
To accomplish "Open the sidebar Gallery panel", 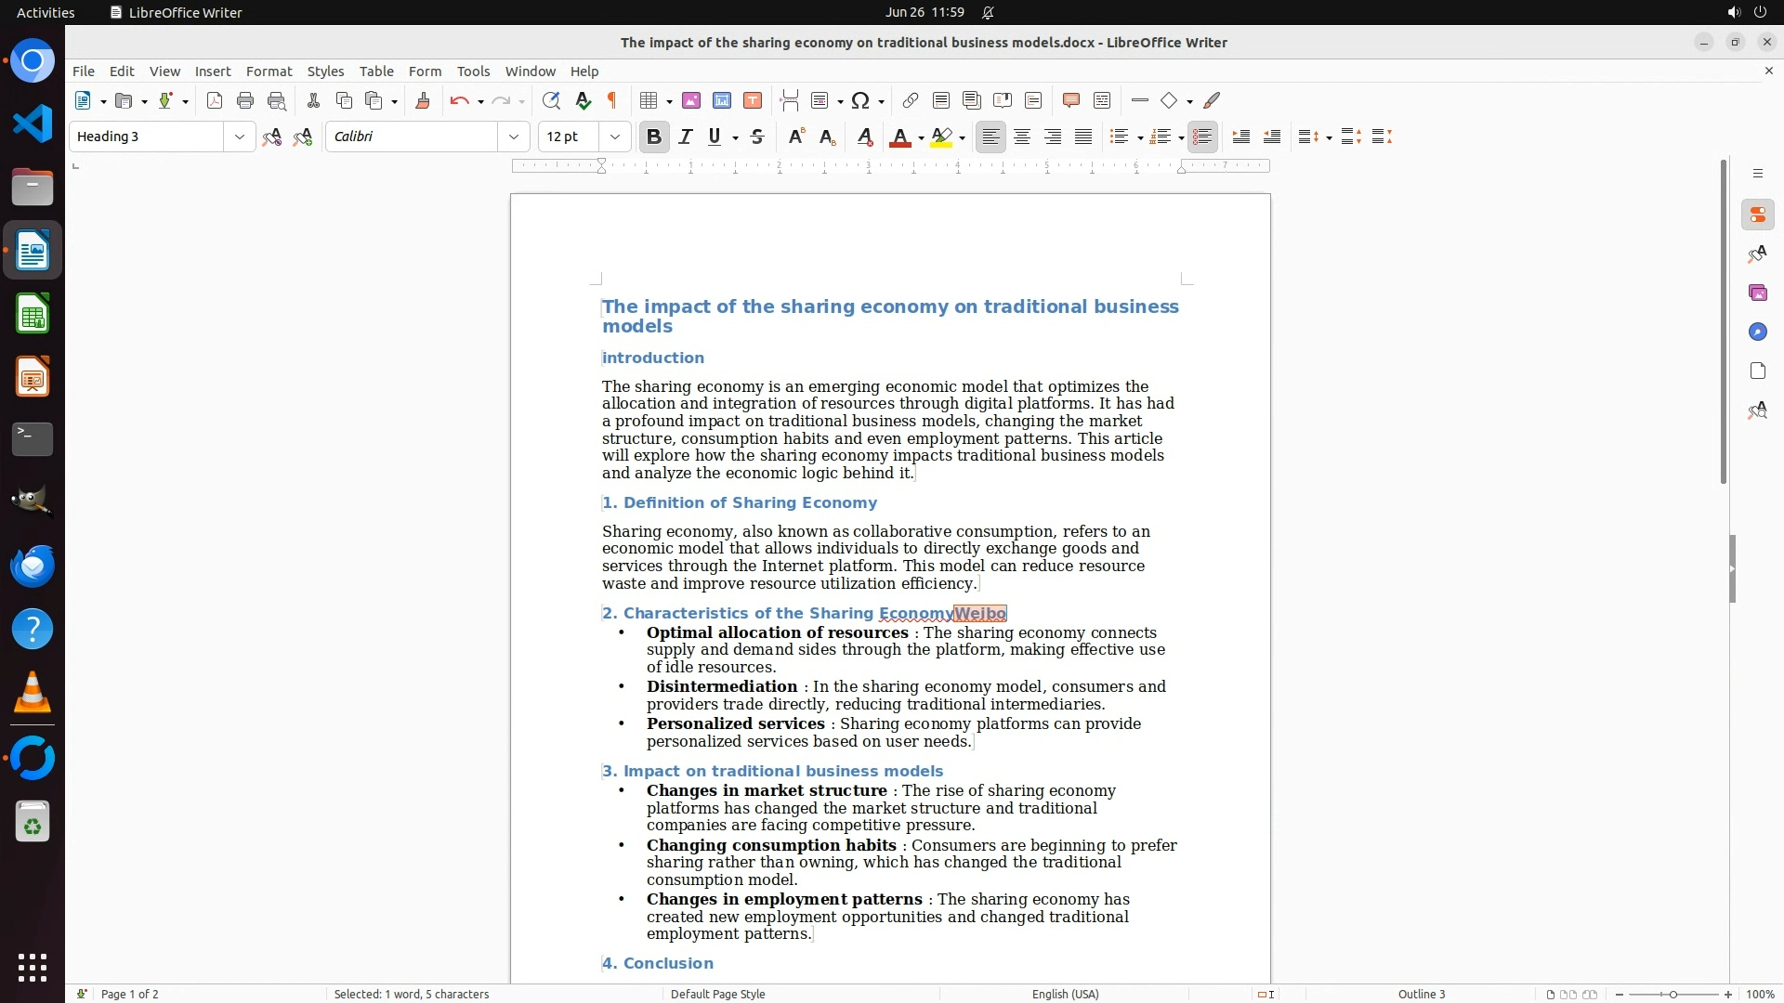I will pos(1757,293).
